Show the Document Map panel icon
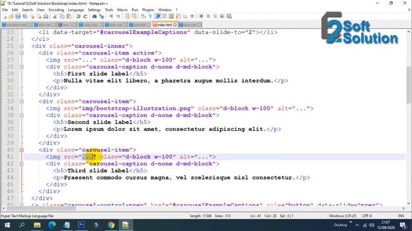Viewport: 412px width, 231px height. [171, 16]
